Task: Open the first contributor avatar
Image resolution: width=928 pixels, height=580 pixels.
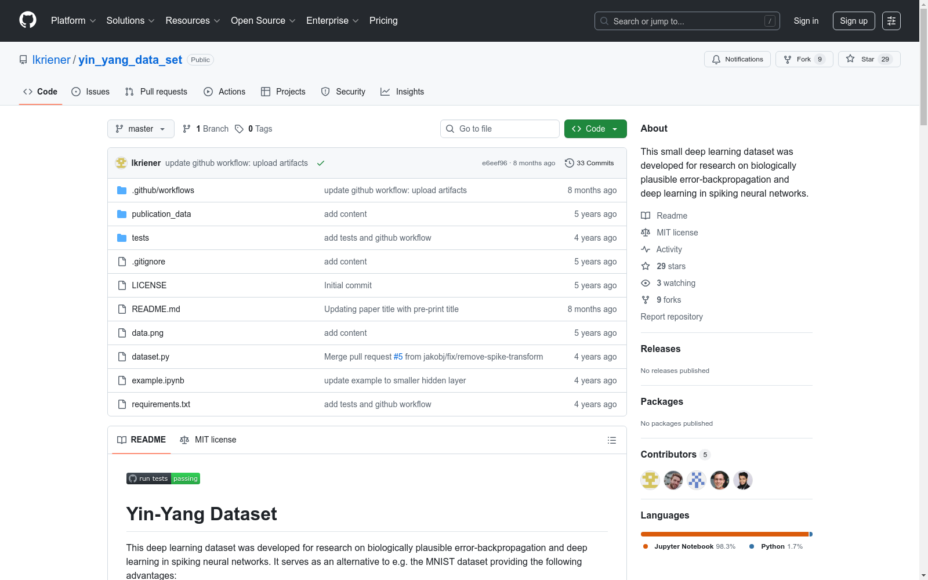Action: coord(650,480)
